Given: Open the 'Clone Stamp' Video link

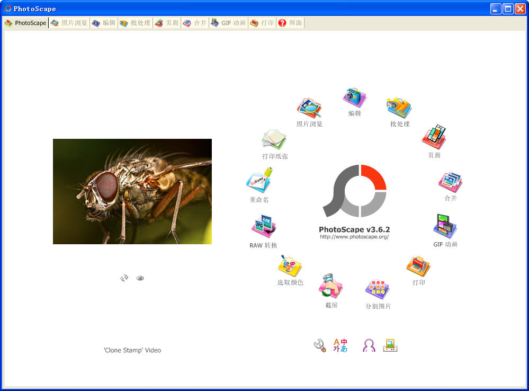Looking at the screenshot, I should (x=132, y=350).
